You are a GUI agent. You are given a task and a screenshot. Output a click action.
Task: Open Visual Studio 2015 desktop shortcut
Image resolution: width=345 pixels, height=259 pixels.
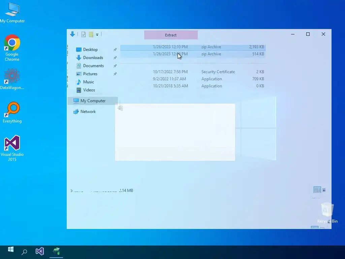12,148
